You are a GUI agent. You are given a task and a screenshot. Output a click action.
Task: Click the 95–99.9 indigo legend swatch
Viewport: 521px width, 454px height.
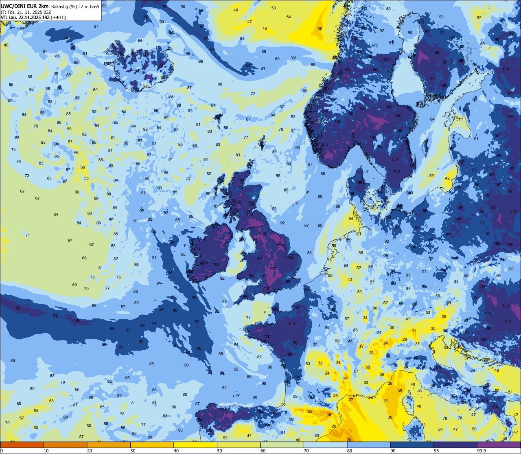pyautogui.click(x=455, y=445)
